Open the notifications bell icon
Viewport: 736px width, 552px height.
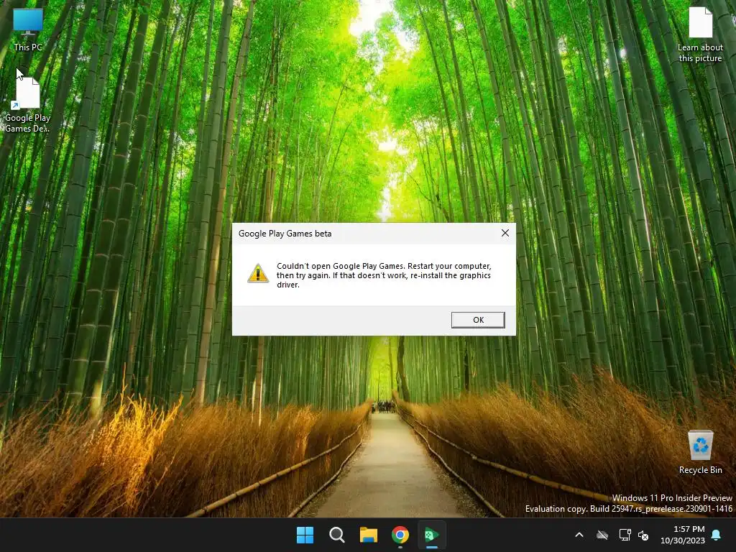(x=717, y=535)
